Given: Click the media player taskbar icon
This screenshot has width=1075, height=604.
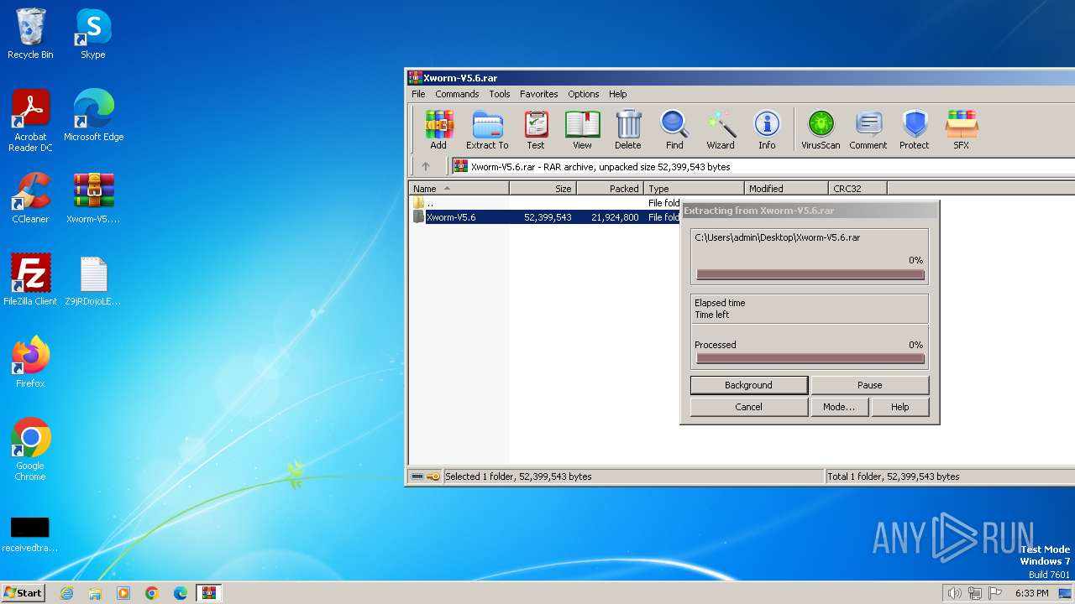Looking at the screenshot, I should [x=123, y=593].
